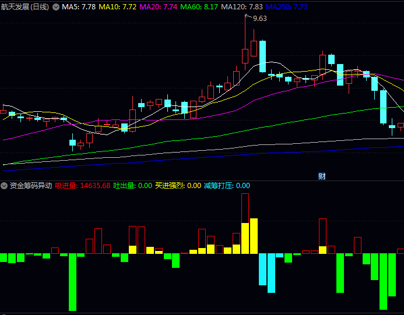Image resolution: width=404 pixels, height=315 pixels.
Task: Click the left cyan bar in the indicator panel
Action: click(x=262, y=268)
